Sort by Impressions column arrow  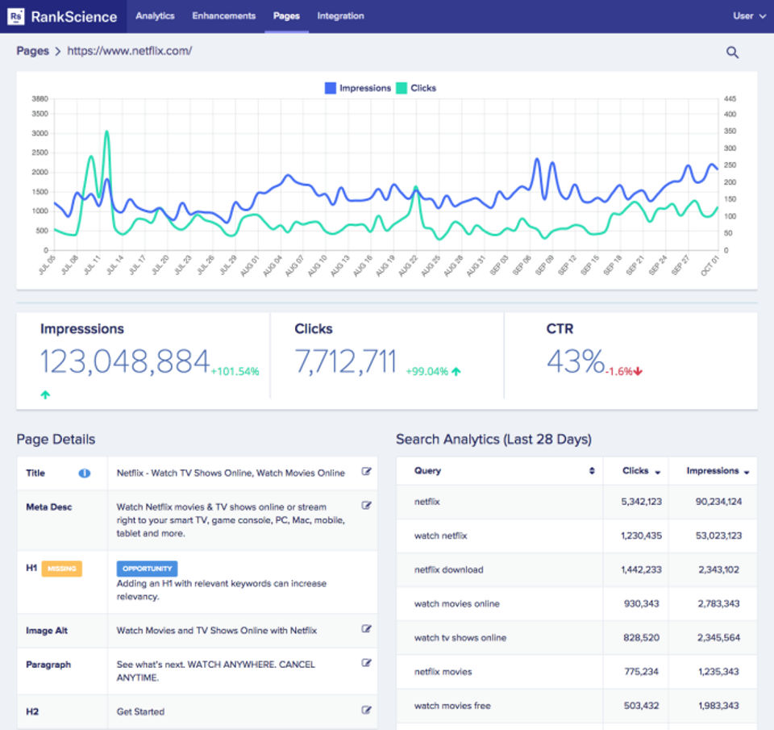pos(747,473)
